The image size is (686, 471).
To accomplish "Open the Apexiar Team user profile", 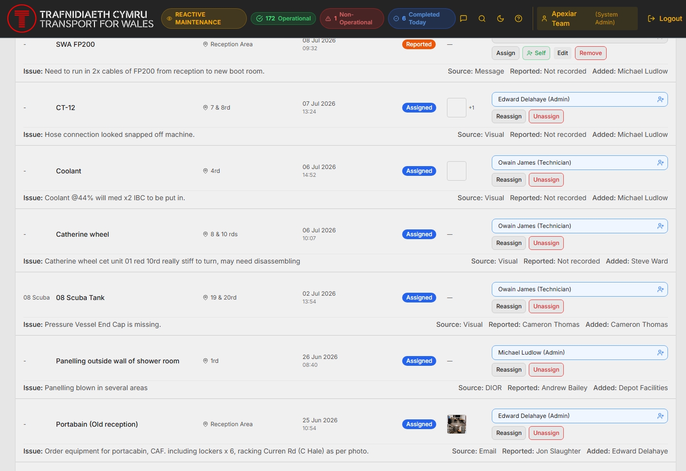I will pyautogui.click(x=587, y=19).
